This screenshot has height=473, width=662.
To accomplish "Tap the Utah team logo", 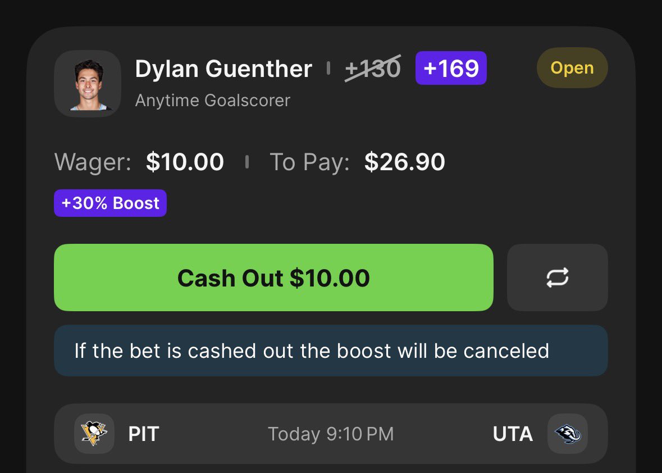I will [x=568, y=434].
